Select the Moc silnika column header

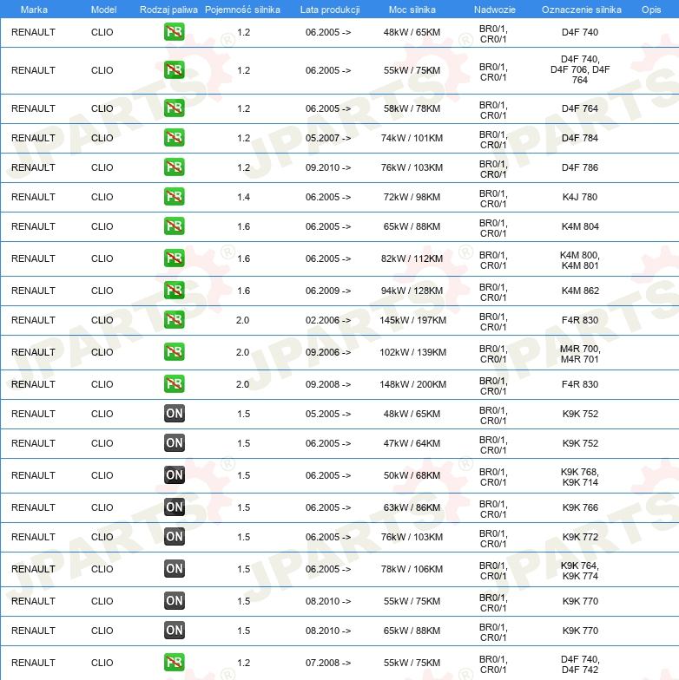click(412, 9)
